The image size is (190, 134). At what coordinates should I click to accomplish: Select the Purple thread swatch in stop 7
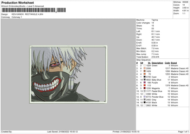(145, 82)
